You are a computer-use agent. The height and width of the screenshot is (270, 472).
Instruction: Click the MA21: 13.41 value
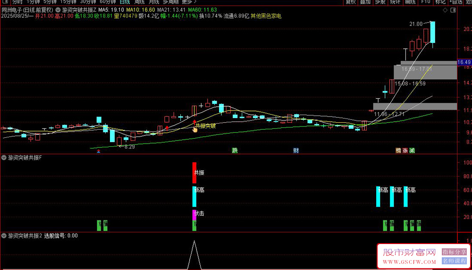click(171, 10)
